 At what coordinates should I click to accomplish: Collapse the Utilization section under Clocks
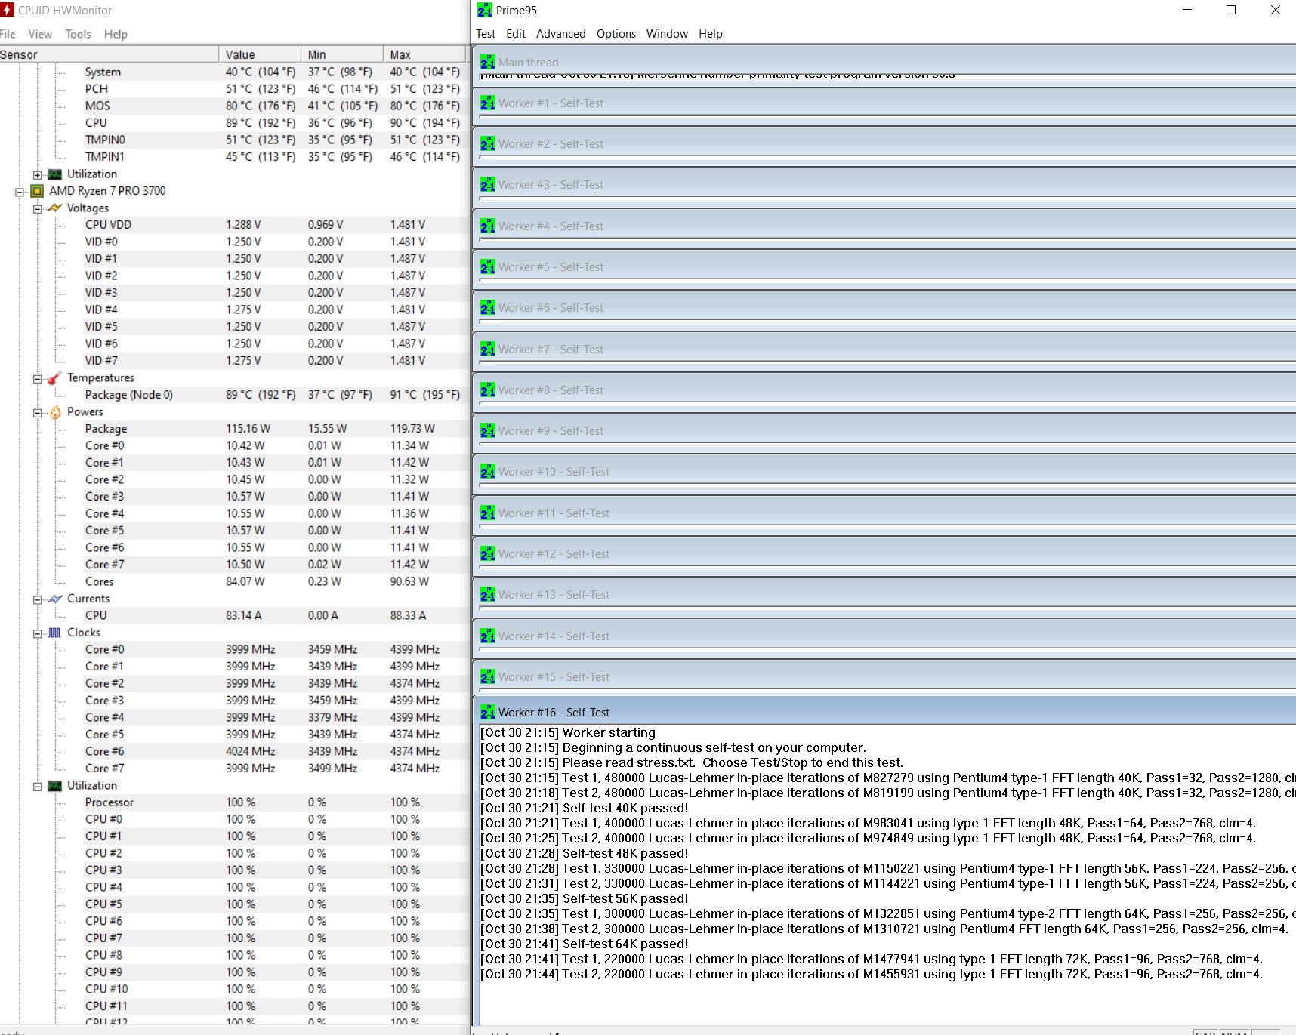pyautogui.click(x=37, y=786)
